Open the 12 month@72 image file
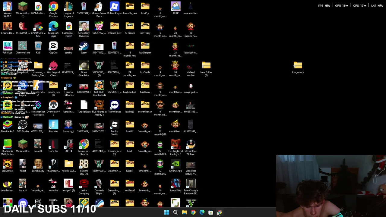 pyautogui.click(x=160, y=167)
